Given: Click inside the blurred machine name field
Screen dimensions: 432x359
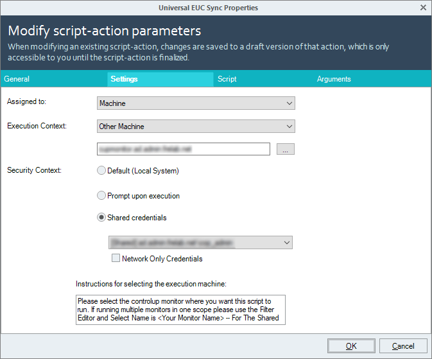Looking at the screenshot, I should pos(184,149).
